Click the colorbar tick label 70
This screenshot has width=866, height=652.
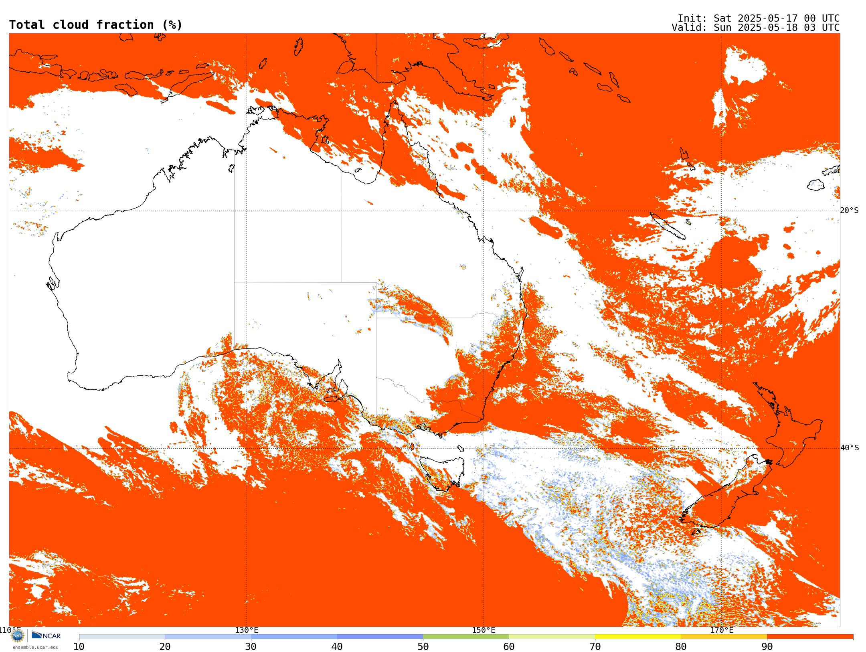pyautogui.click(x=595, y=647)
